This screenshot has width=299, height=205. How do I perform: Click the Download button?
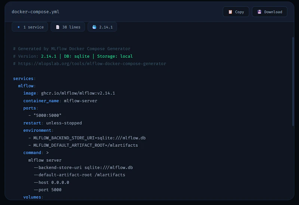(269, 12)
